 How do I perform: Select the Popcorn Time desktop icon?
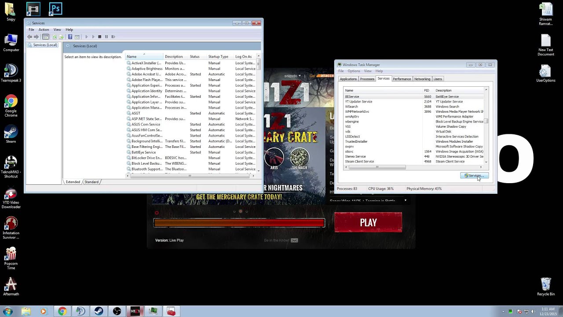pyautogui.click(x=11, y=258)
